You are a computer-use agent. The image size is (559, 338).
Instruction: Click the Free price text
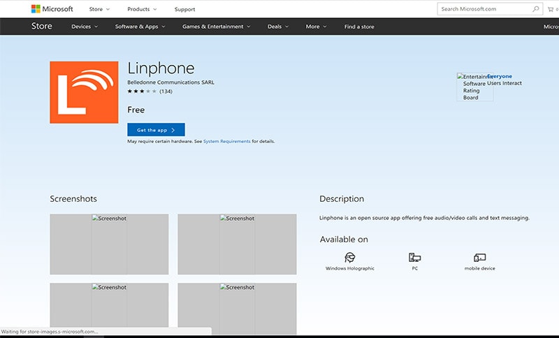[x=136, y=110]
